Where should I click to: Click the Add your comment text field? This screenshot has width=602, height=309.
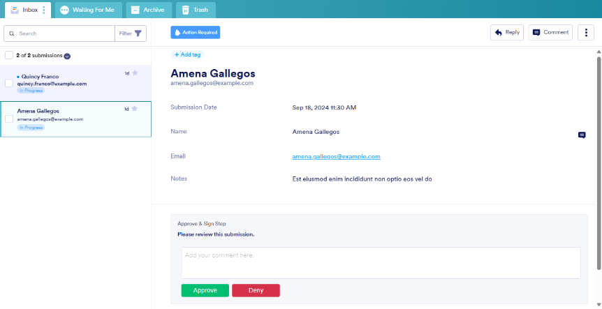click(381, 263)
